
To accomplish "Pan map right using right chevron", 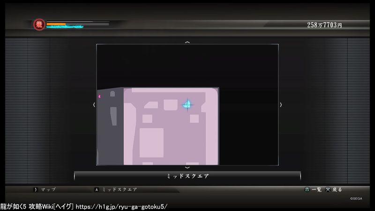I will coord(281,105).
